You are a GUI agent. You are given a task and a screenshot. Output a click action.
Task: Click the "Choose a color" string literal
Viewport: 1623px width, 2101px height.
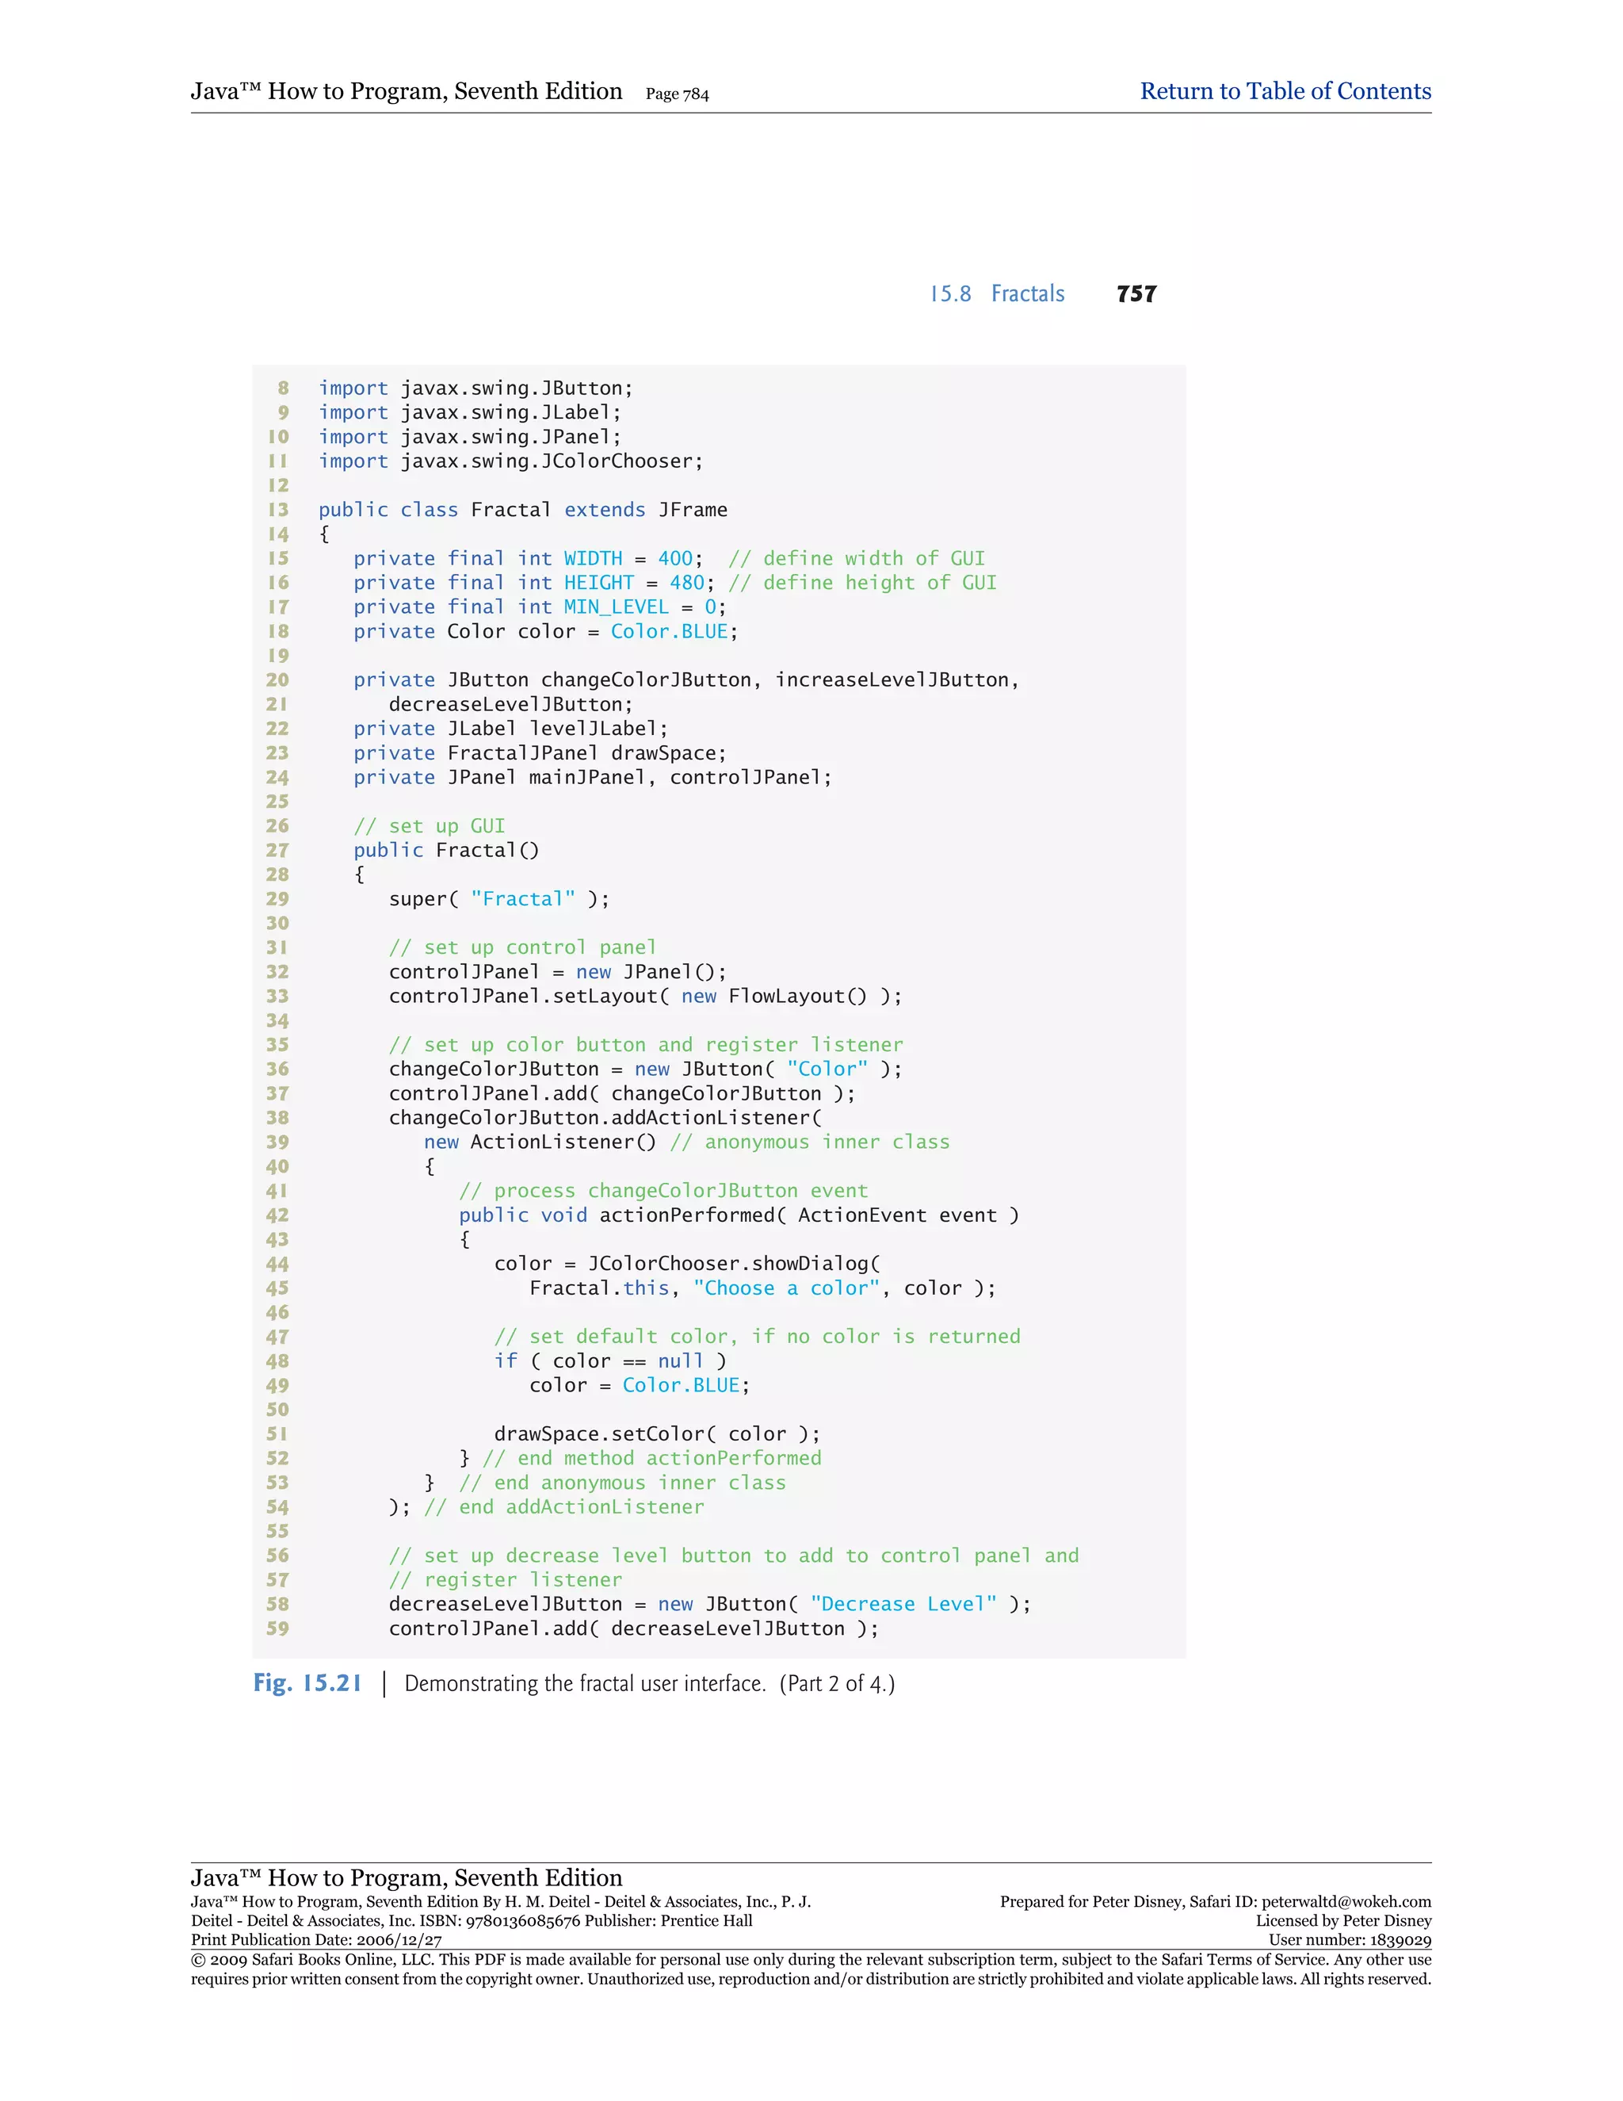click(x=785, y=1288)
